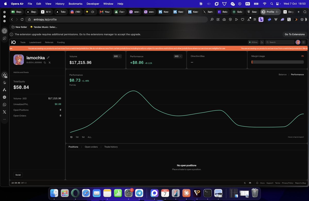
Task: Click the ad blocker shield icon
Action: point(230,19)
